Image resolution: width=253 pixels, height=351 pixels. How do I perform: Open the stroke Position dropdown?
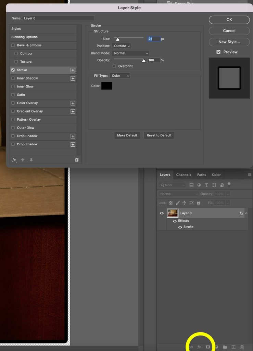(121, 46)
